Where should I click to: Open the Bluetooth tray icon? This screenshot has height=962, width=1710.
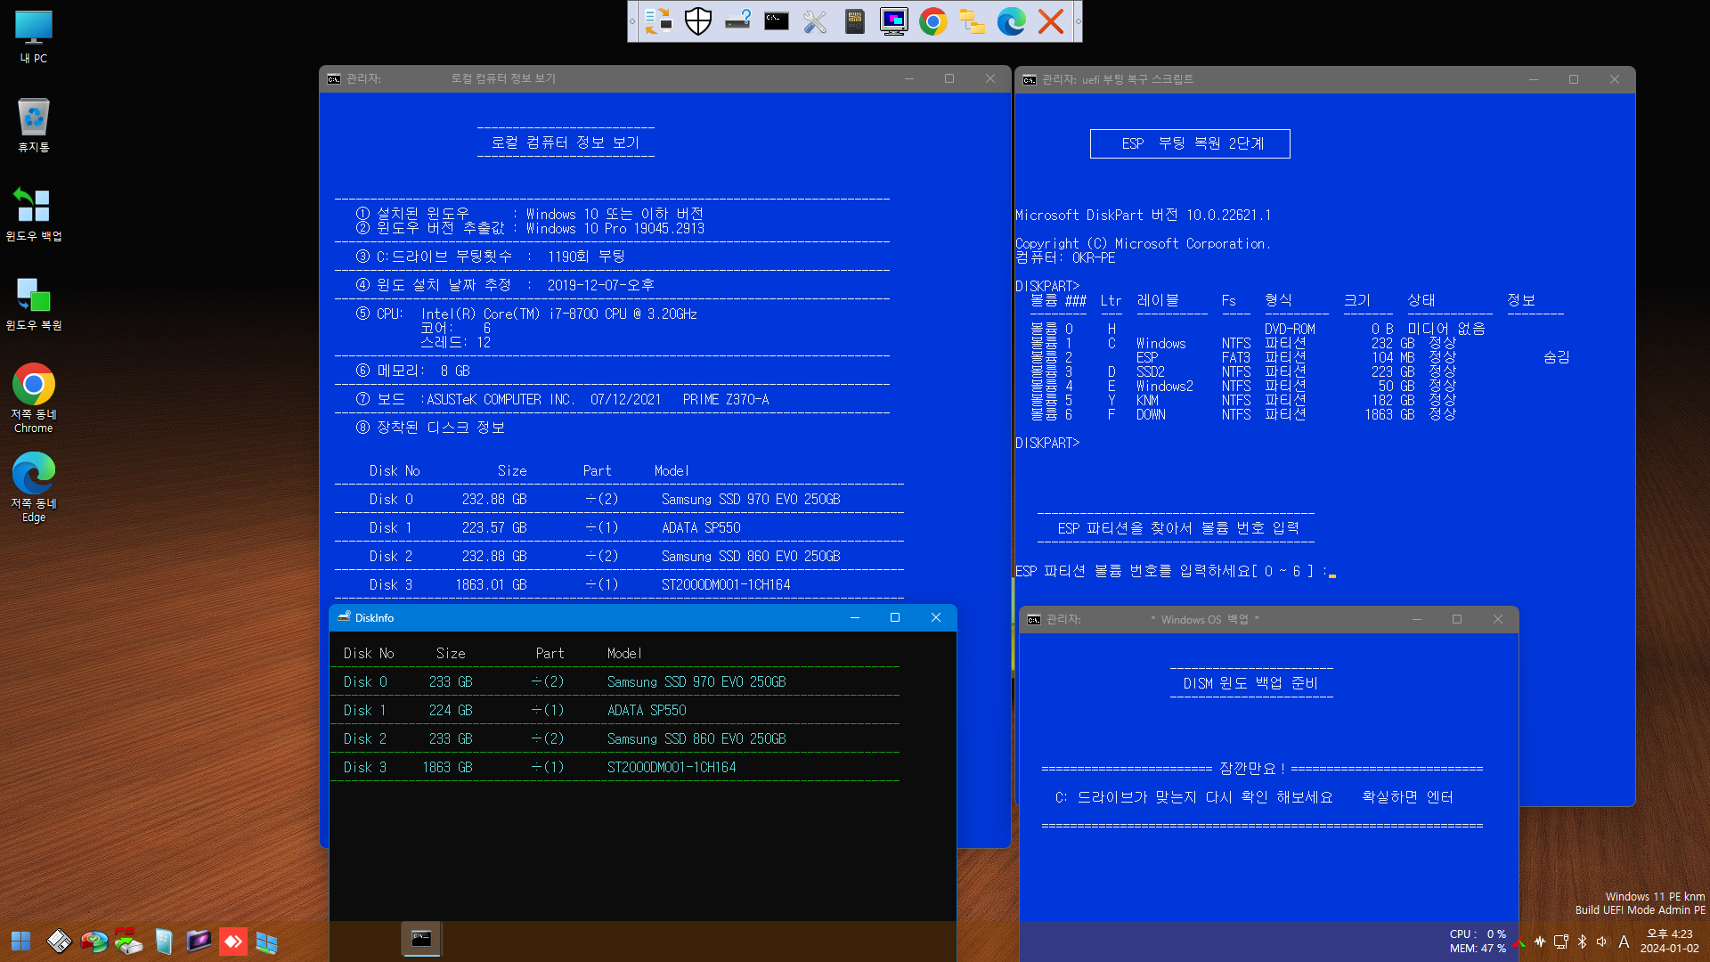pyautogui.click(x=1582, y=942)
